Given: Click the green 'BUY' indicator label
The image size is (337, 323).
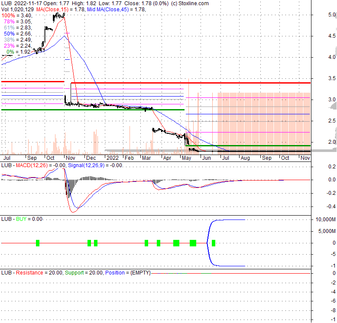Looking at the screenshot, I should [x=21, y=219].
